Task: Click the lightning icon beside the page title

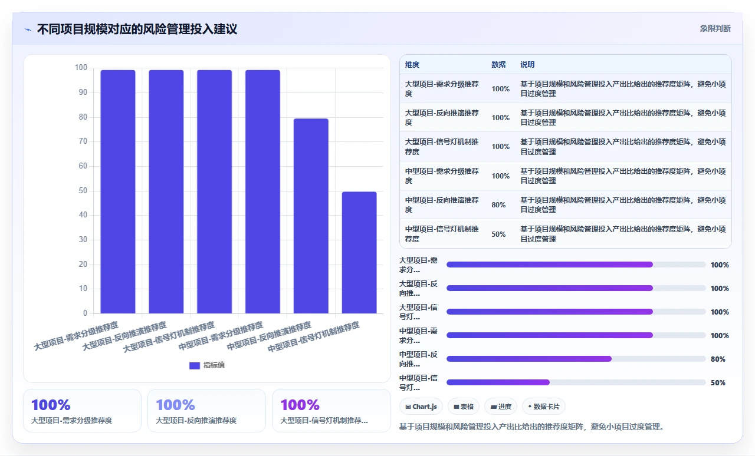Action: point(28,29)
